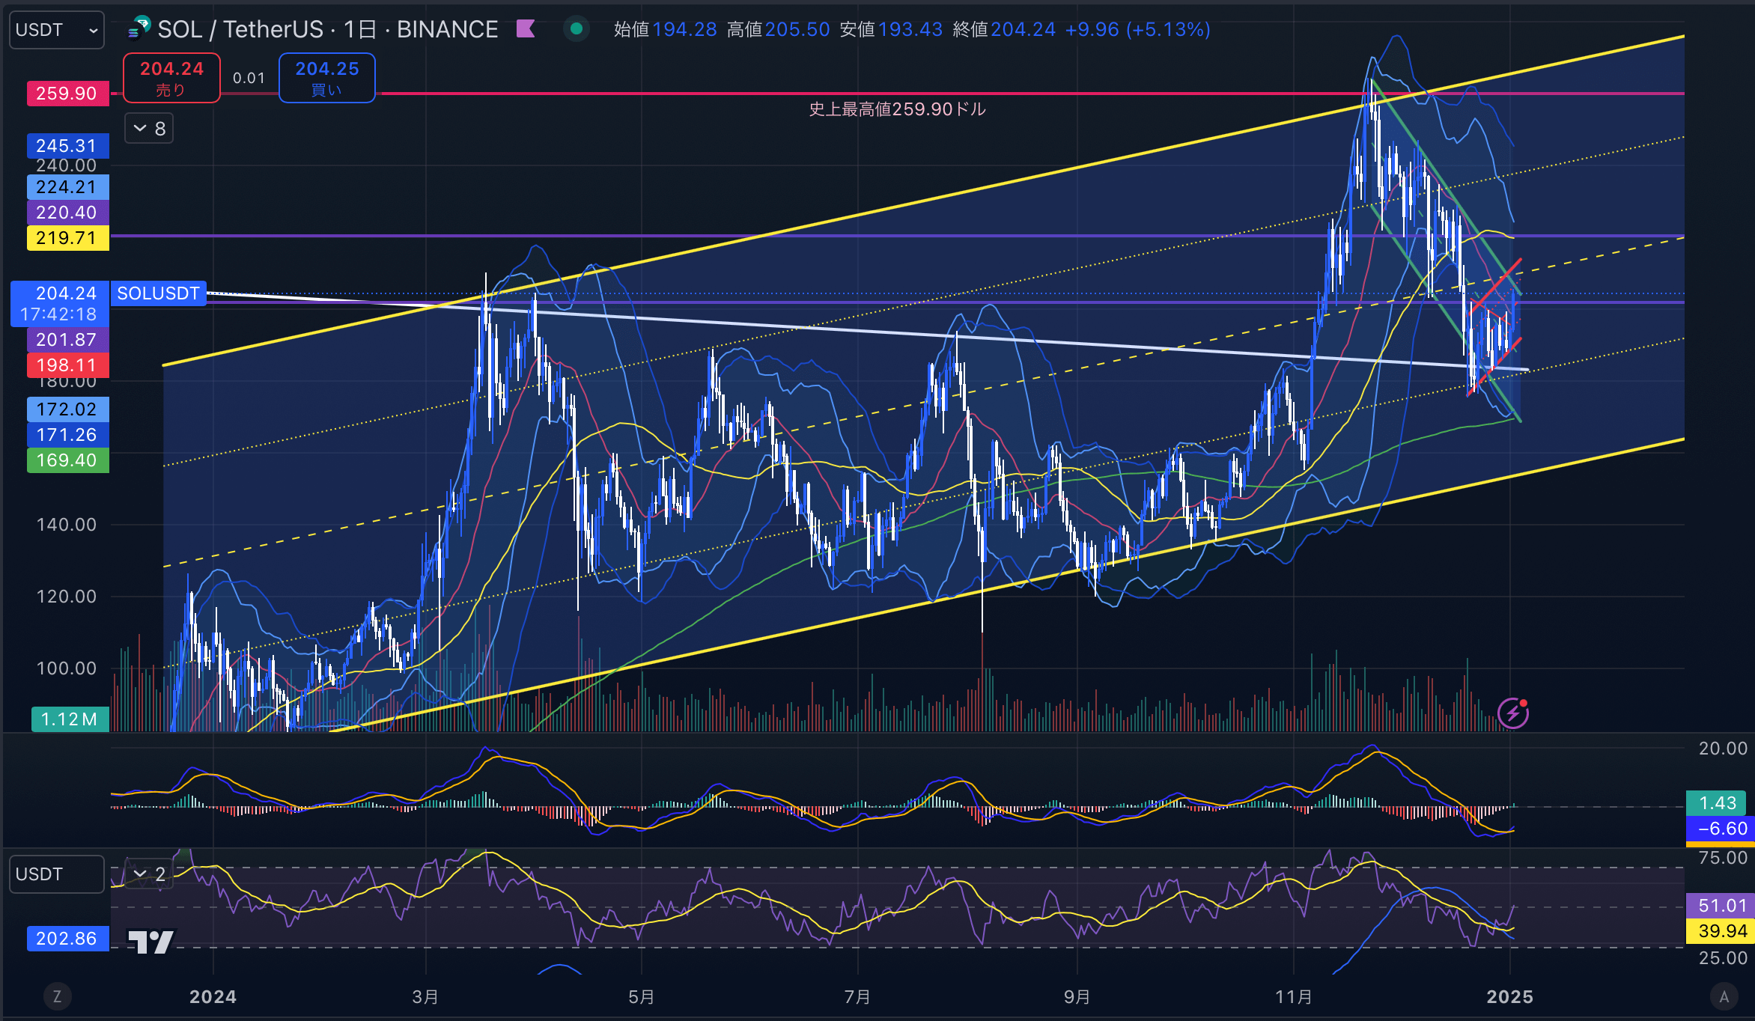
Task: Click the 219.71 yellow price label
Action: (67, 238)
